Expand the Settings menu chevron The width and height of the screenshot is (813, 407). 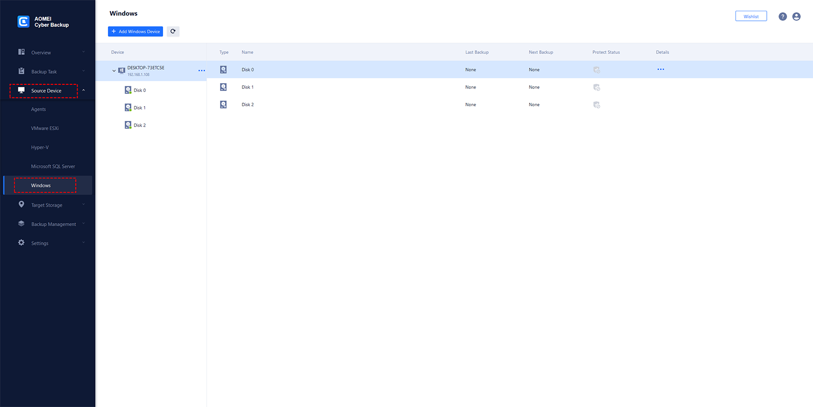tap(83, 243)
